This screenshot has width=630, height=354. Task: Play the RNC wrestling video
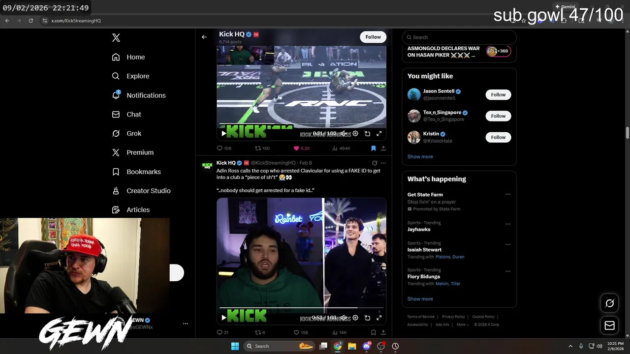tap(224, 133)
